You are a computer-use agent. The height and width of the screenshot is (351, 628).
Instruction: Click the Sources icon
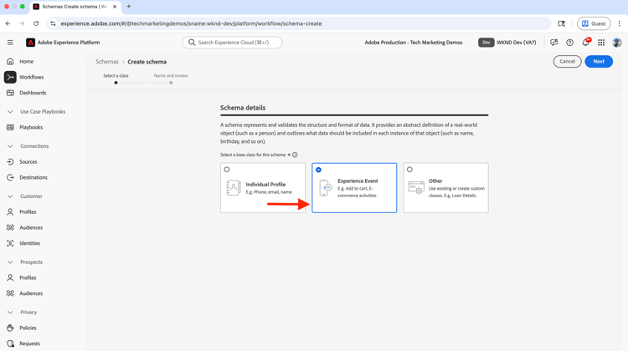(10, 161)
